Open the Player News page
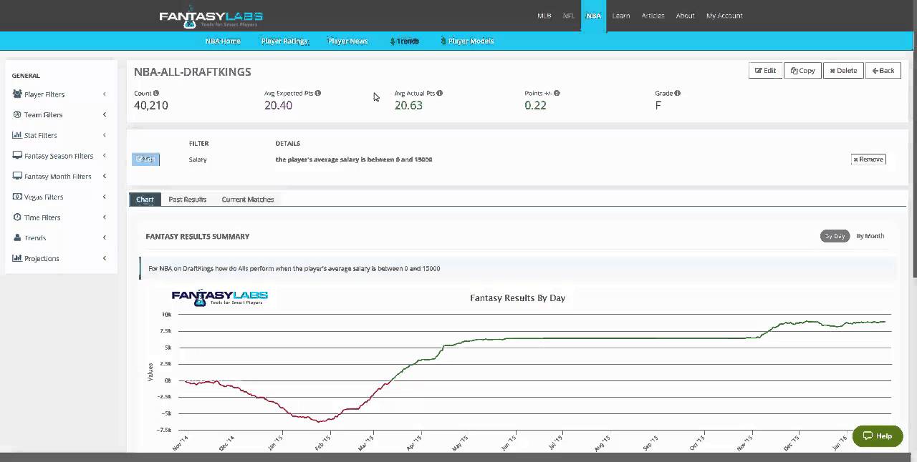 click(x=348, y=41)
